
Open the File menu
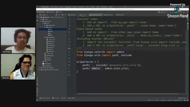click(52, 7)
